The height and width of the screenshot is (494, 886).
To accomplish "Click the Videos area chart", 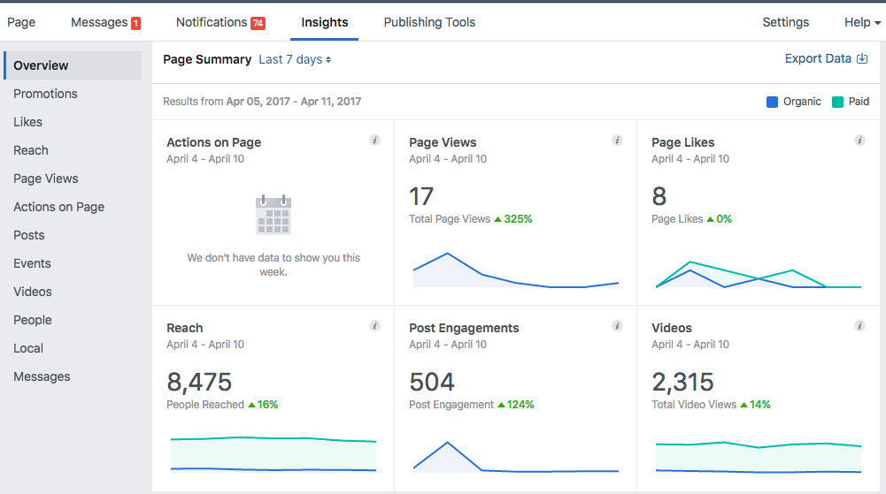I will point(759,457).
